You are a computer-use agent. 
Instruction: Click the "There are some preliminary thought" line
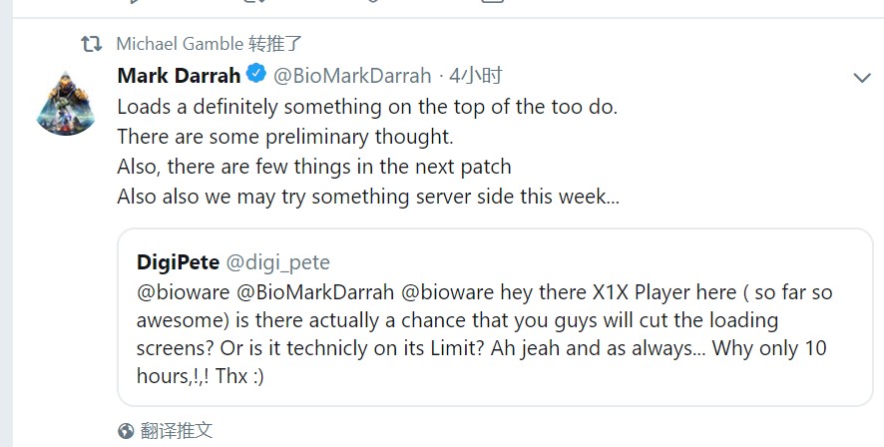tap(284, 136)
